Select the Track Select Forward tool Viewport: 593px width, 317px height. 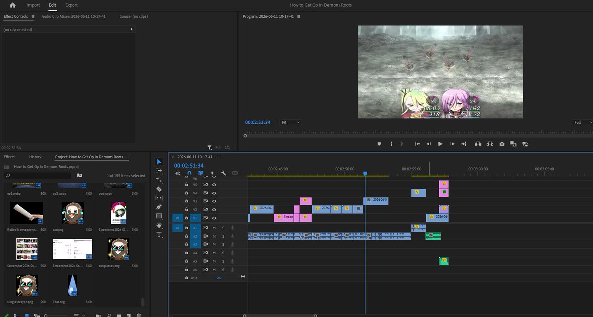(x=159, y=171)
